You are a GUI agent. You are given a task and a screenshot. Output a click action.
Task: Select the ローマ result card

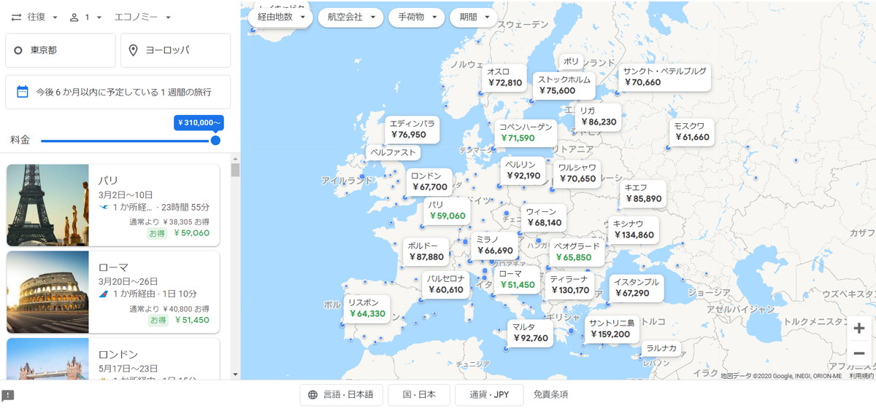[113, 292]
